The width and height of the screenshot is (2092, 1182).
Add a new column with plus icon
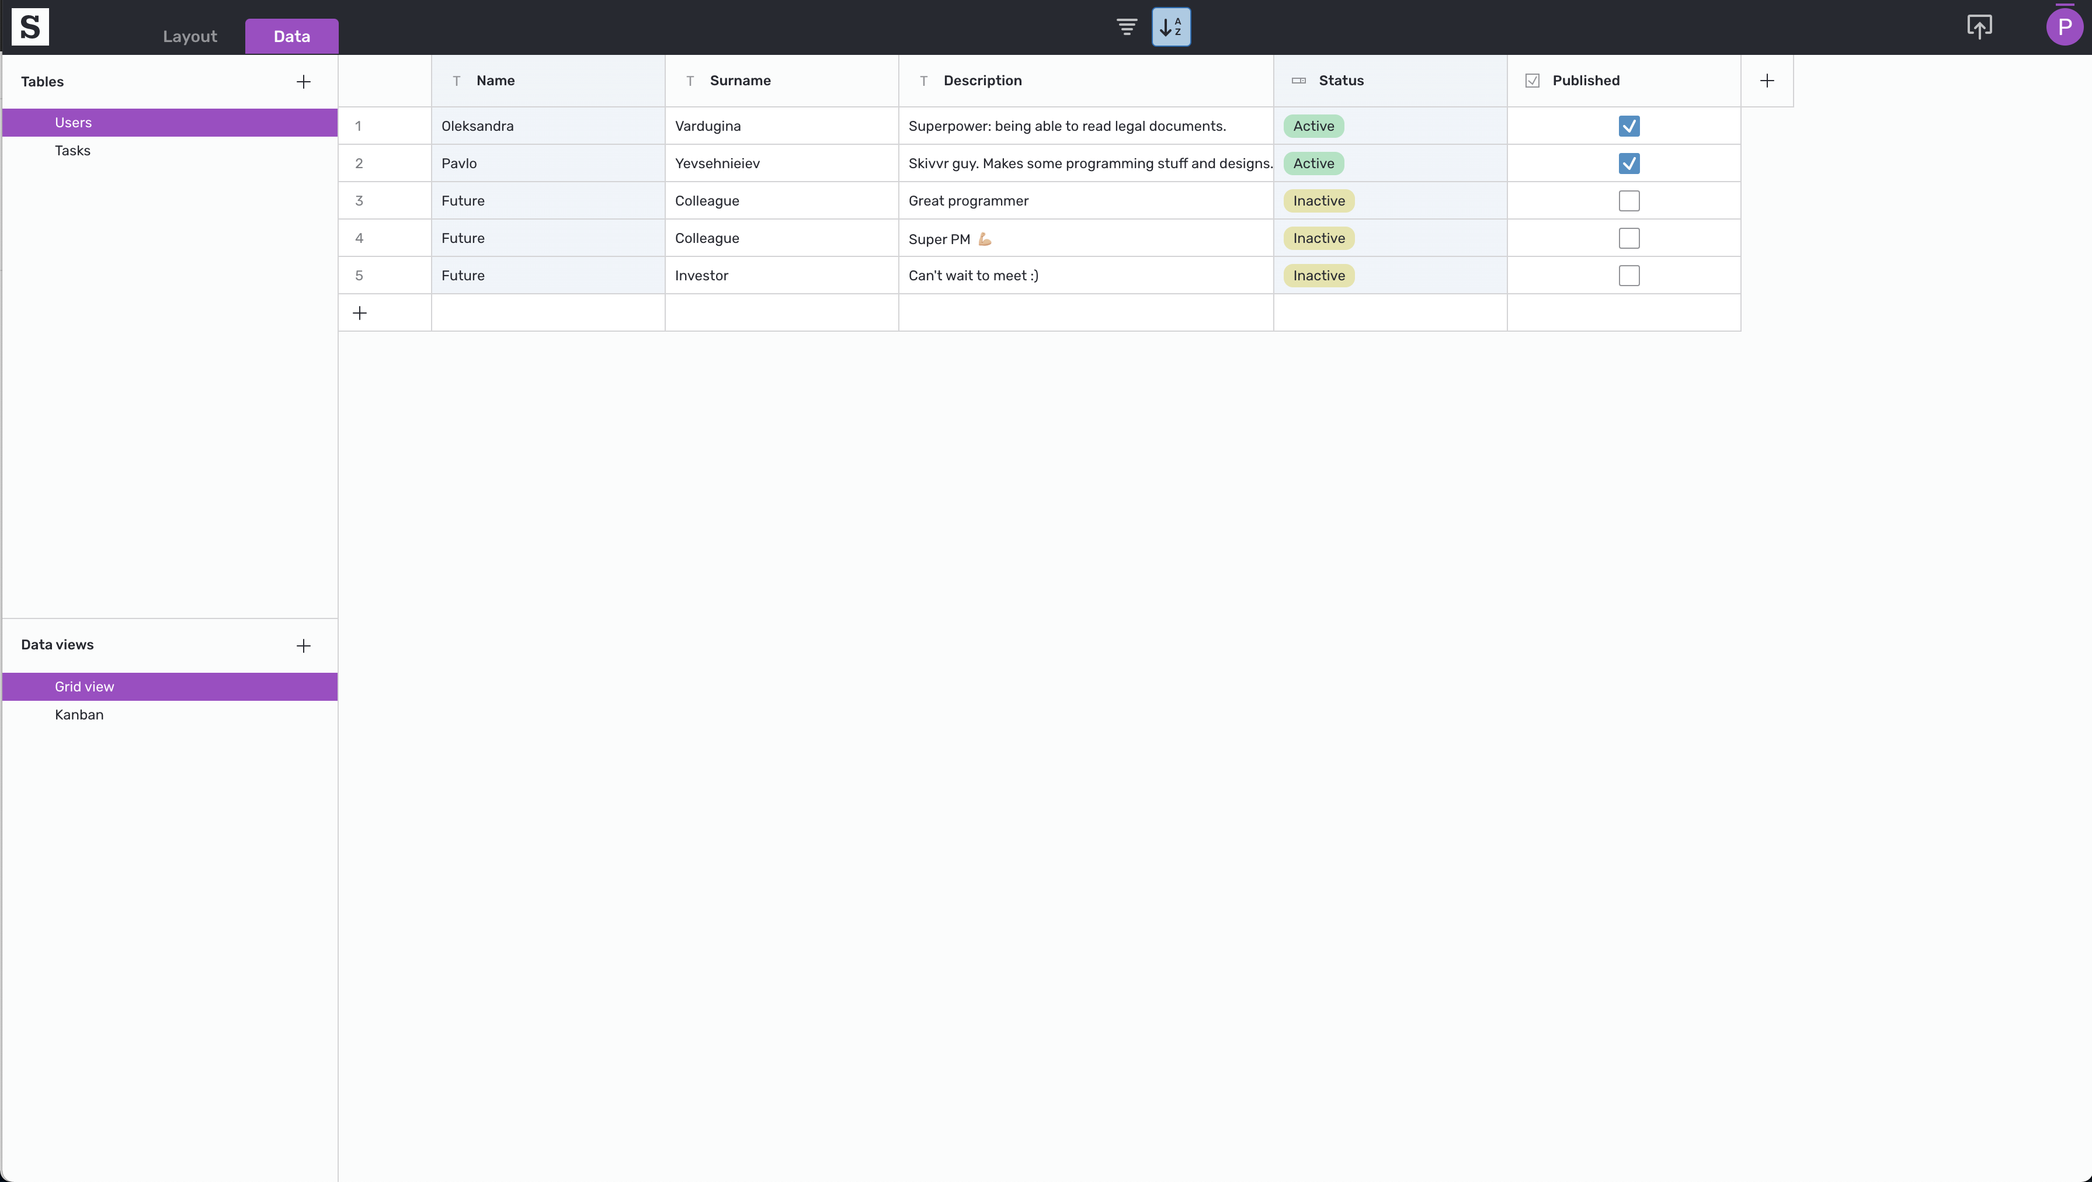pyautogui.click(x=1766, y=81)
